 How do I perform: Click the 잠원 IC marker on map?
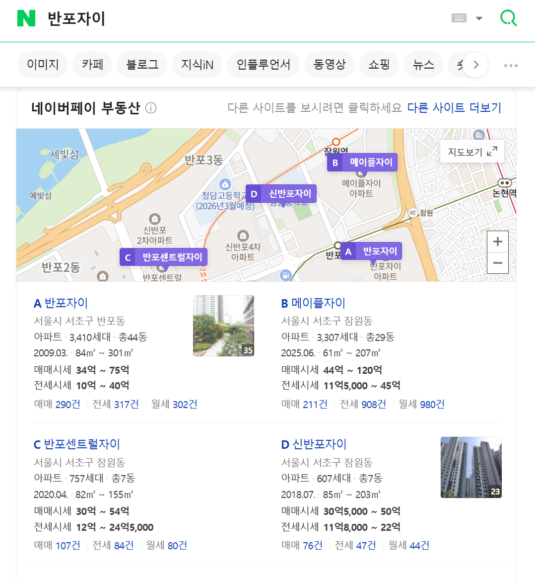(413, 213)
